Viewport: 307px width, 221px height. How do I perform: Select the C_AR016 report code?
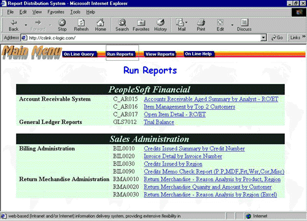click(x=125, y=107)
